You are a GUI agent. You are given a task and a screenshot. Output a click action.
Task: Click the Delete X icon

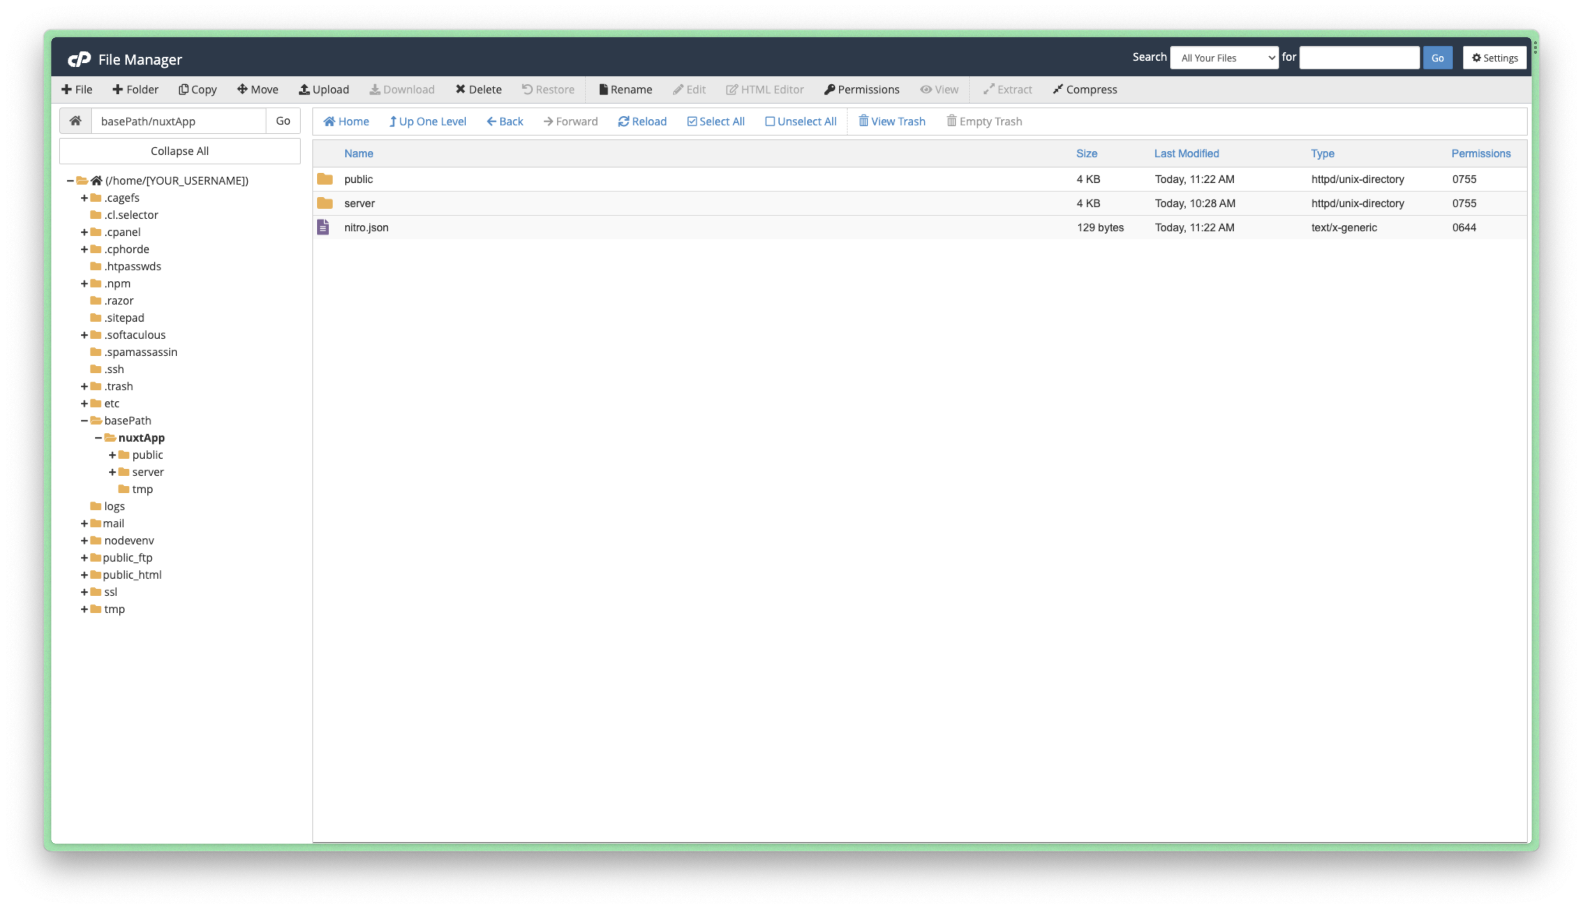click(460, 89)
